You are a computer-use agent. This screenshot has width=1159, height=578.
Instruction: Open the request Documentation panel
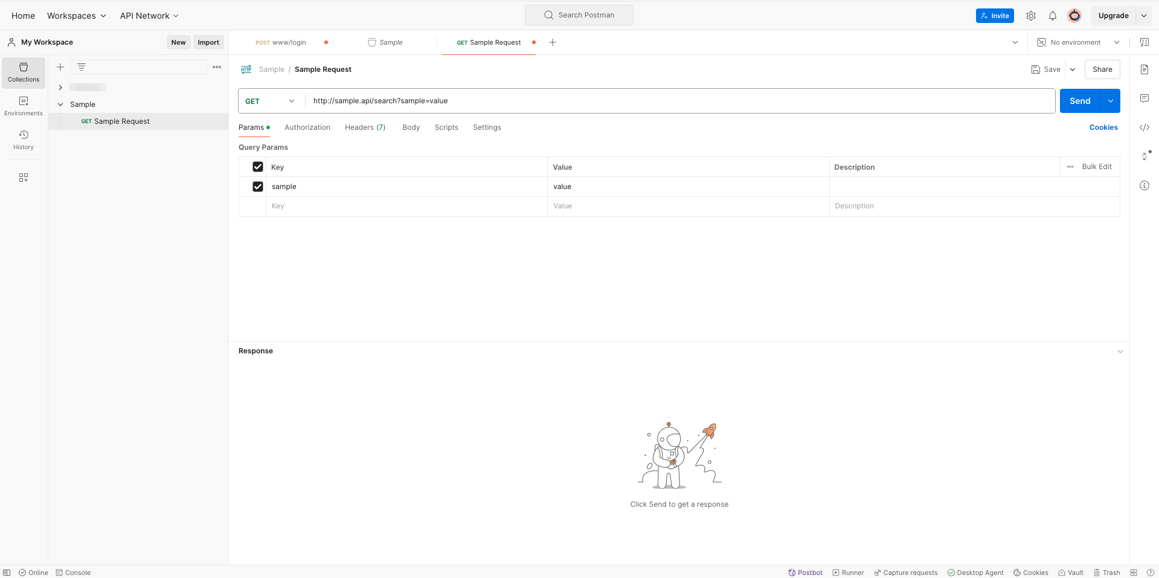[x=1144, y=69]
